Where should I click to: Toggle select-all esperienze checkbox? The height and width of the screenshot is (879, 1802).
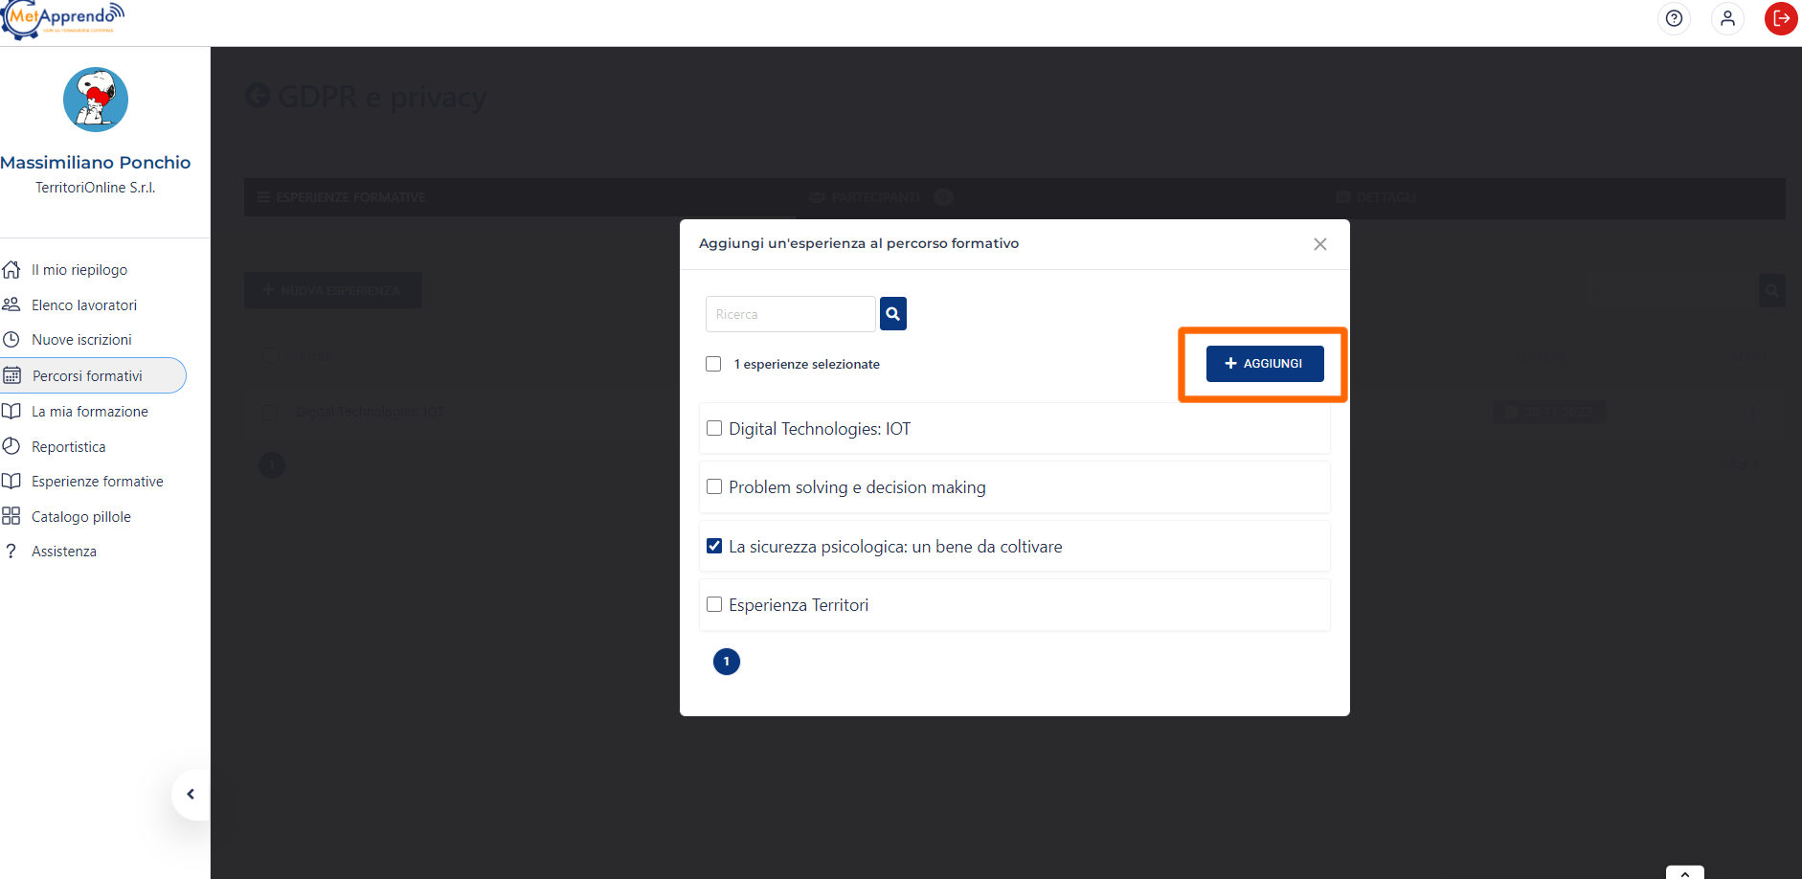click(713, 364)
